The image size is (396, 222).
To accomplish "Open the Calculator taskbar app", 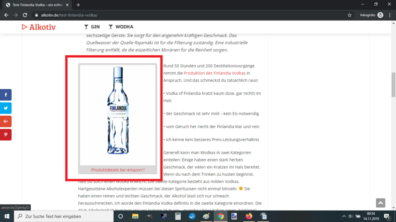I will coord(178,216).
